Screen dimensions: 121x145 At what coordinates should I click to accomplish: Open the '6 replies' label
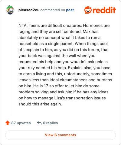click(x=51, y=123)
